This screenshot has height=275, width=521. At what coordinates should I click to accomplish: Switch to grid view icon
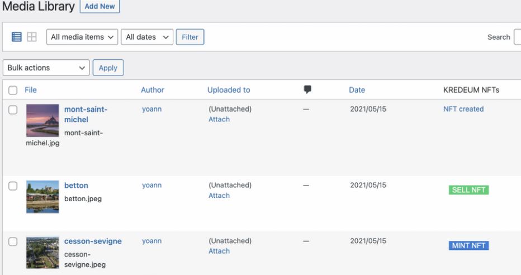click(31, 37)
